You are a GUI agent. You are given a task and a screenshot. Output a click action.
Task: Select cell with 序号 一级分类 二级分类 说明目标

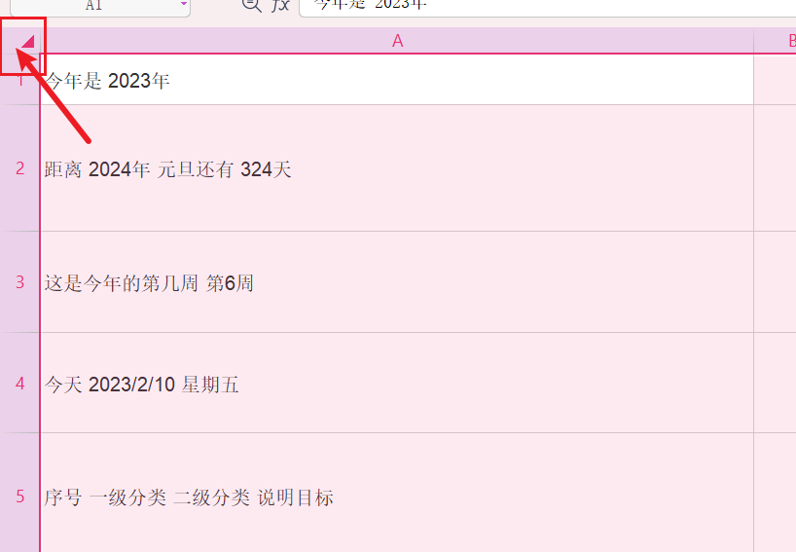(397, 493)
